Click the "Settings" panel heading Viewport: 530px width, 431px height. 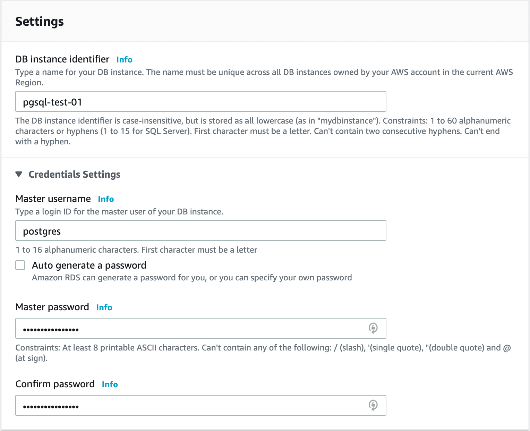pyautogui.click(x=40, y=22)
